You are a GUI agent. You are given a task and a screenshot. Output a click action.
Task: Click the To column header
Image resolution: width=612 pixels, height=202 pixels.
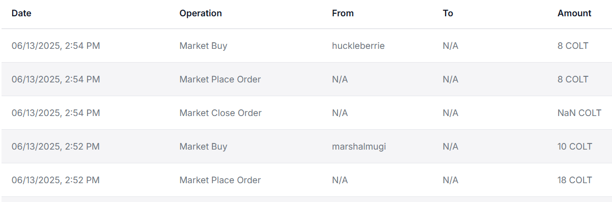click(x=448, y=13)
